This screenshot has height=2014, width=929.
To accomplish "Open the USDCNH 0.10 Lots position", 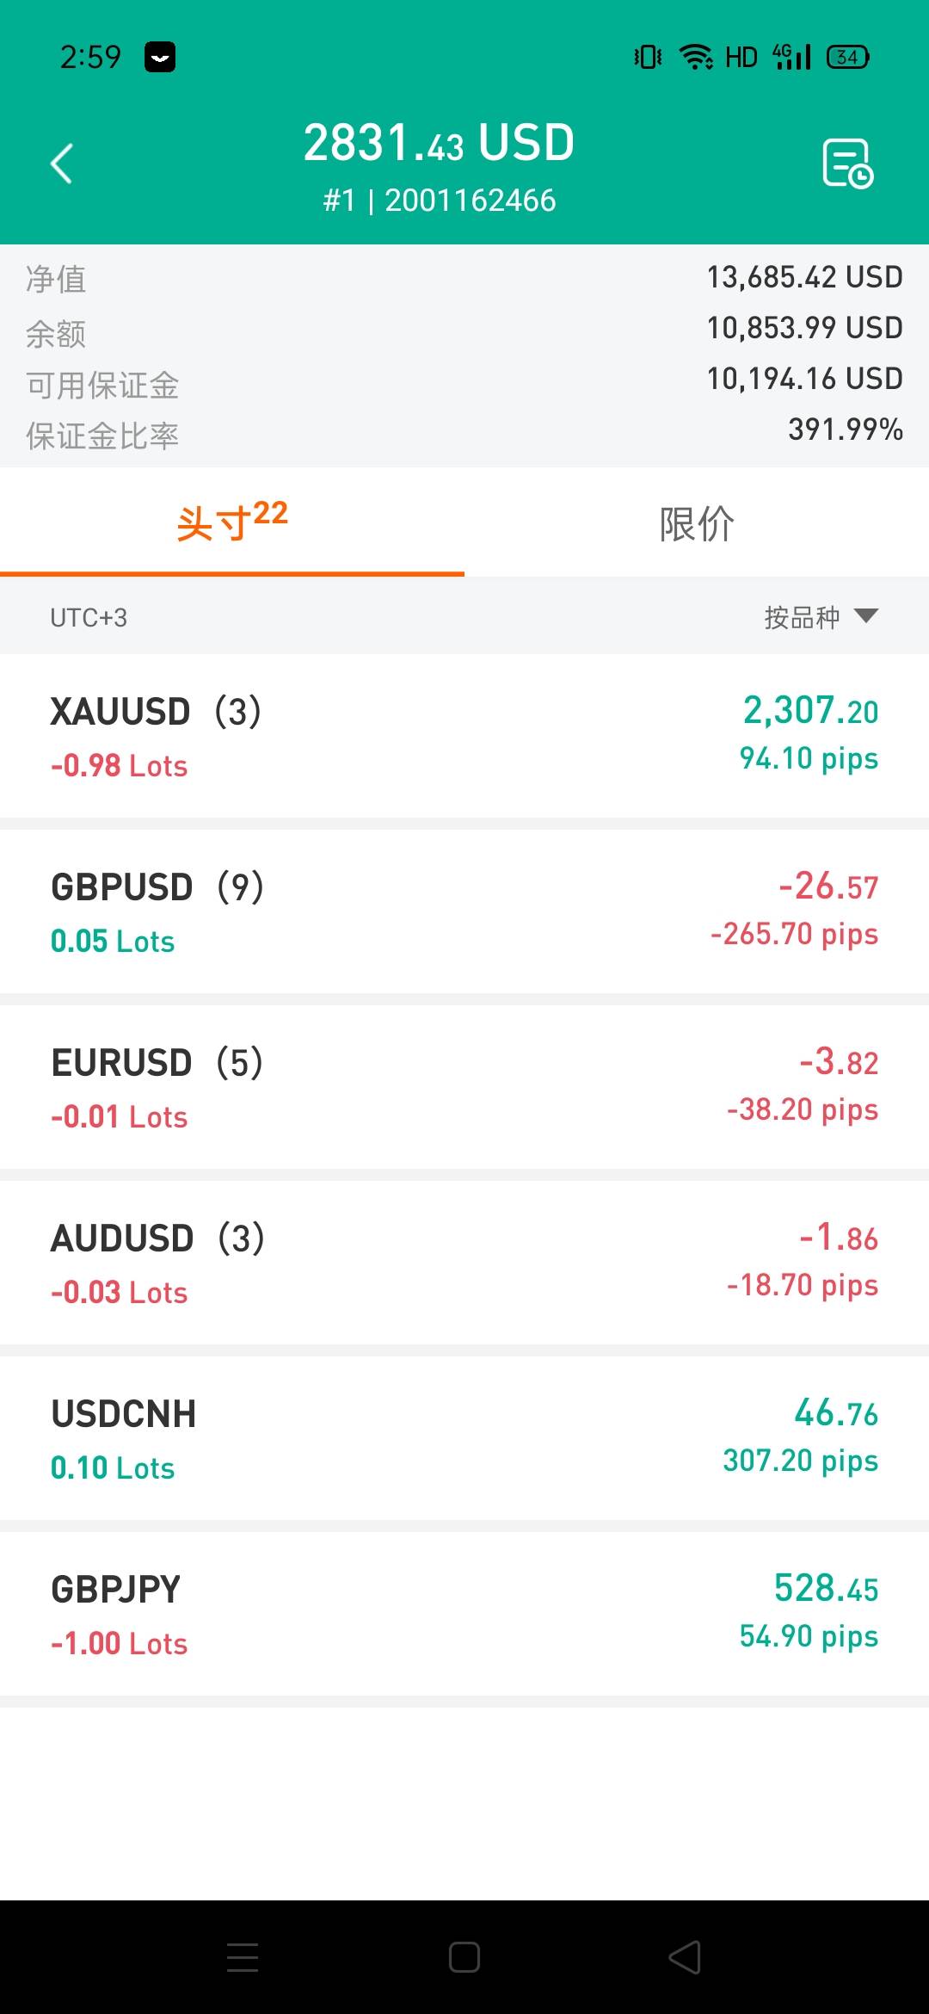I will click(464, 1438).
